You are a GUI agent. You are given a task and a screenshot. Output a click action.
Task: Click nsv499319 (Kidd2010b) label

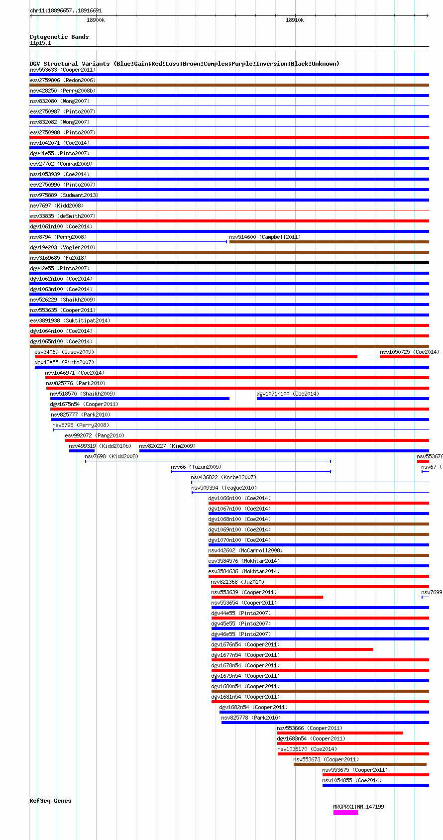pyautogui.click(x=100, y=446)
